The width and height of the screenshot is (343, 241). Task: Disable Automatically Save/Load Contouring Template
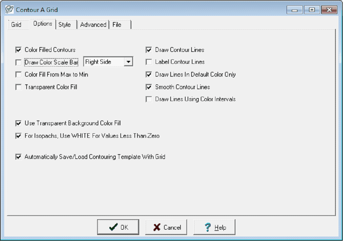coord(19,157)
